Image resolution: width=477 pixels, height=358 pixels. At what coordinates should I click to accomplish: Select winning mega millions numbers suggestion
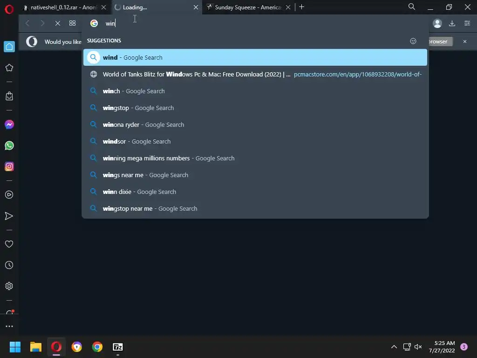click(255, 158)
